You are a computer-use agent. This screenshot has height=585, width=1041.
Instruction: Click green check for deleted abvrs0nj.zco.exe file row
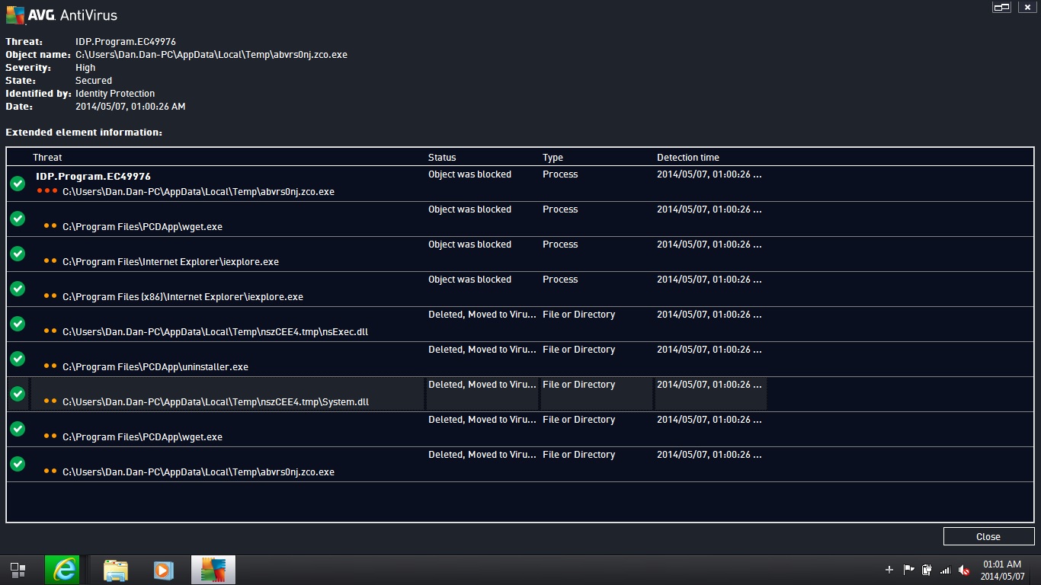click(18, 464)
